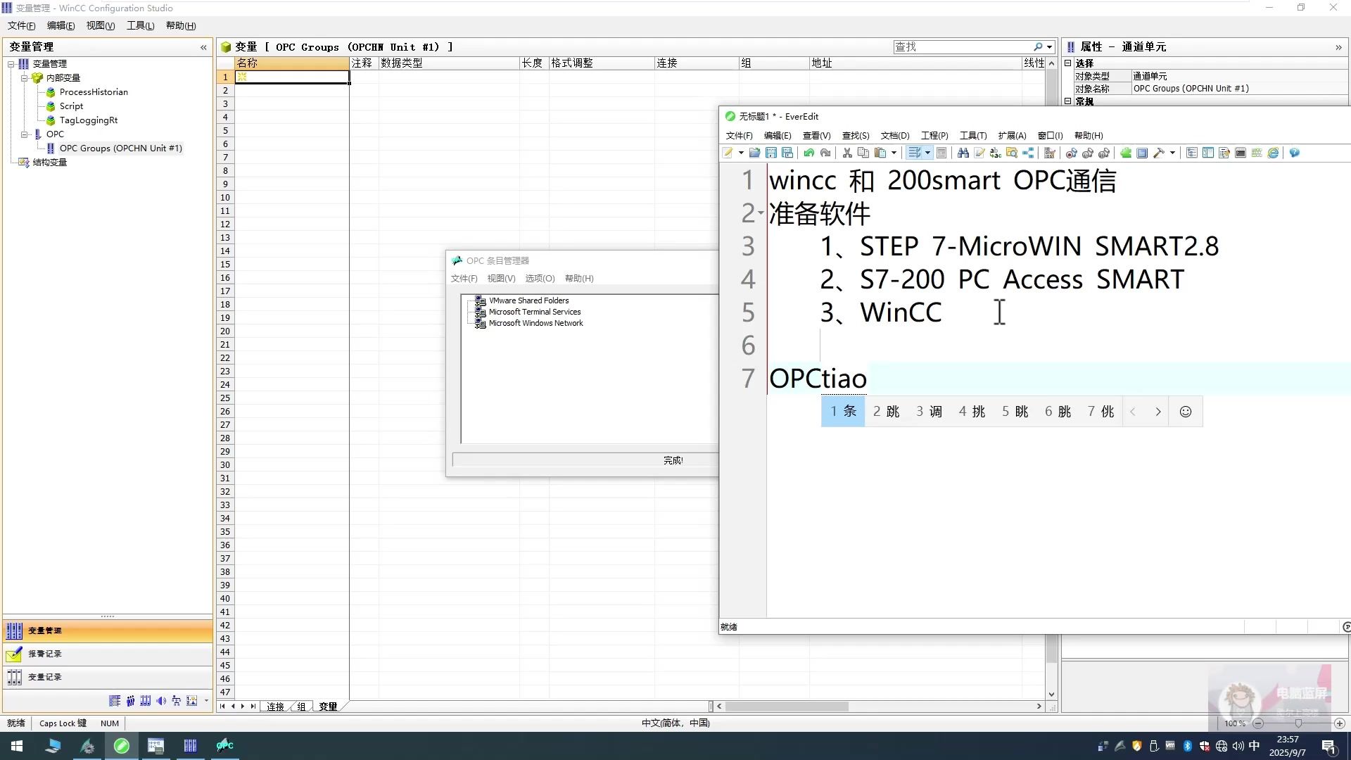Redo edit in EverEdit toolbar
The width and height of the screenshot is (1351, 760).
pos(825,153)
